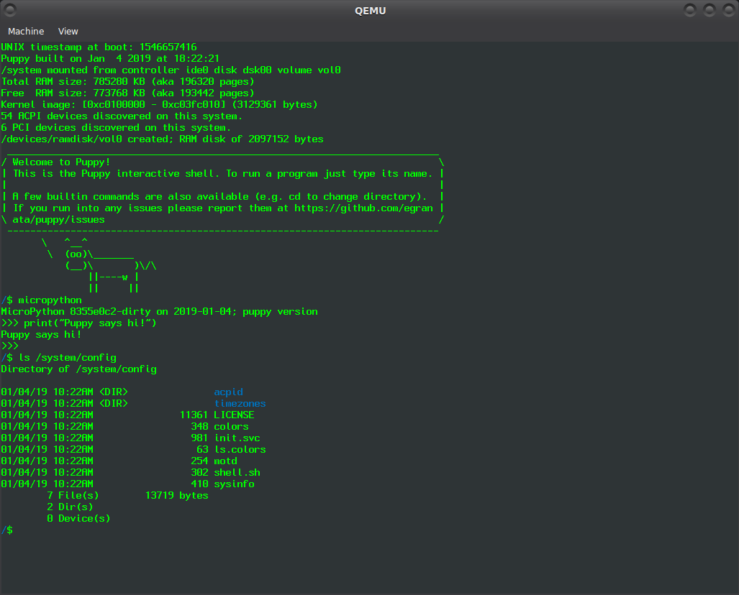Click the QEMU title bar text
Screen dimensions: 739x595
pos(369,10)
